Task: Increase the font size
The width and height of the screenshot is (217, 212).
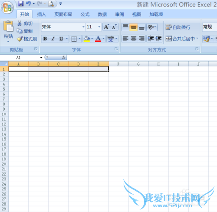Action: [106, 27]
